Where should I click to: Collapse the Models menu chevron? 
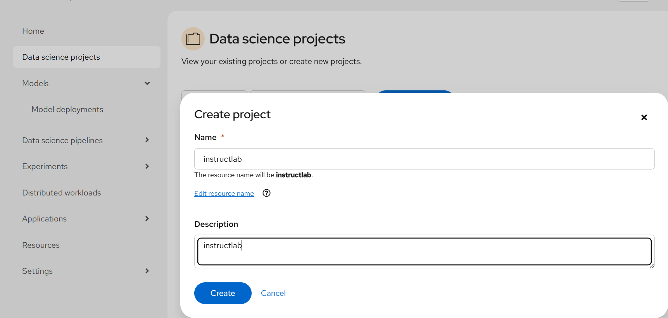pyautogui.click(x=147, y=83)
